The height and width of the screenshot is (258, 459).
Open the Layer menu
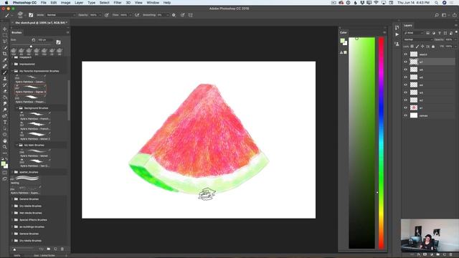(x=79, y=3)
